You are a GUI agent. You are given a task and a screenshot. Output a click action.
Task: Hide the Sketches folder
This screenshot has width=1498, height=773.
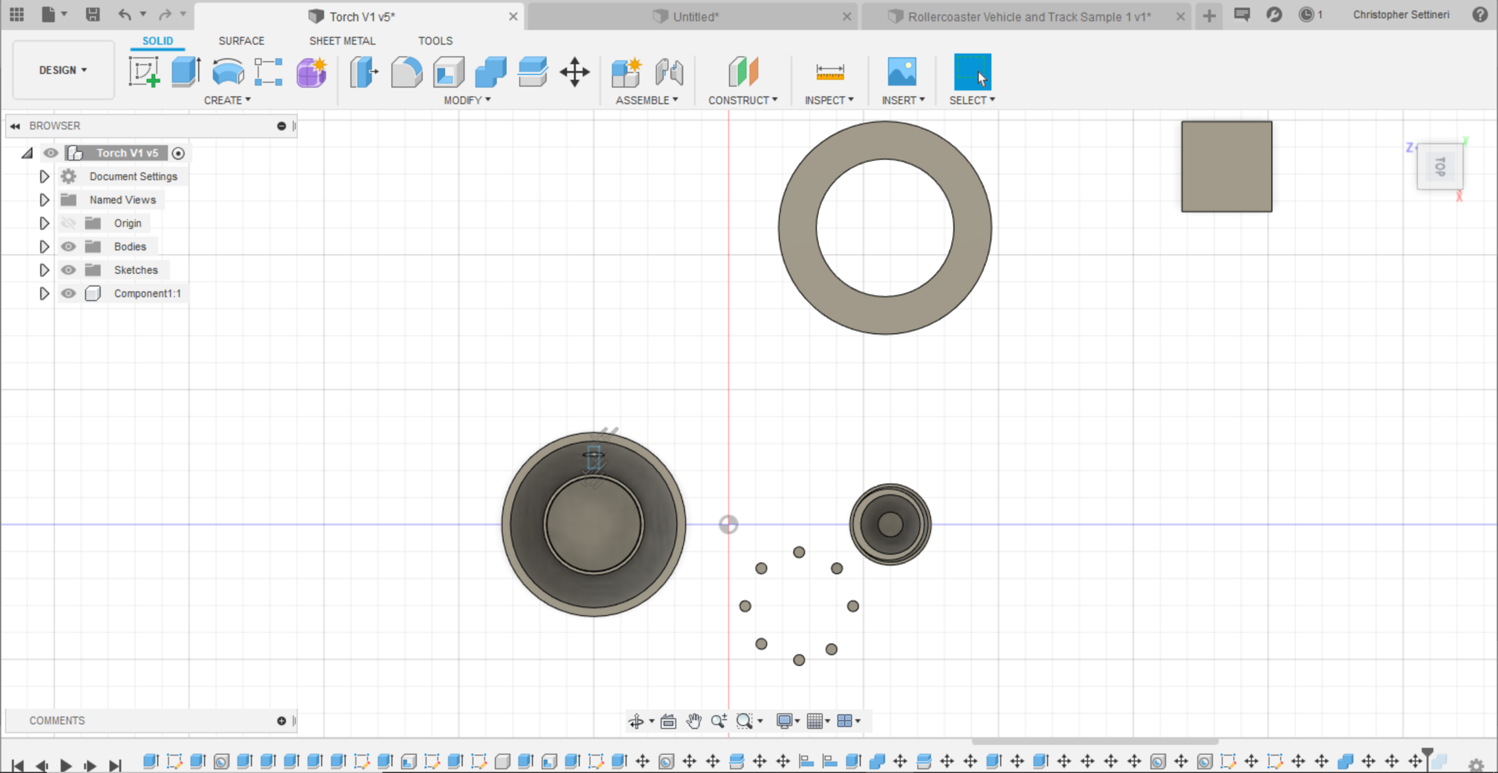click(68, 270)
